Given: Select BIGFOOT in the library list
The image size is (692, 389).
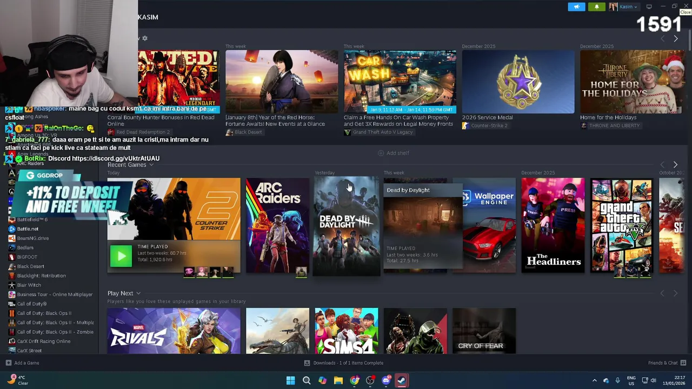Looking at the screenshot, I should pos(27,257).
